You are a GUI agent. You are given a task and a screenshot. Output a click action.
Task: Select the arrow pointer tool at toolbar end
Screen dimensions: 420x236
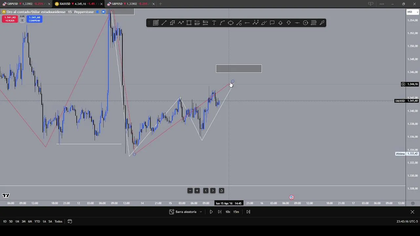click(322, 23)
